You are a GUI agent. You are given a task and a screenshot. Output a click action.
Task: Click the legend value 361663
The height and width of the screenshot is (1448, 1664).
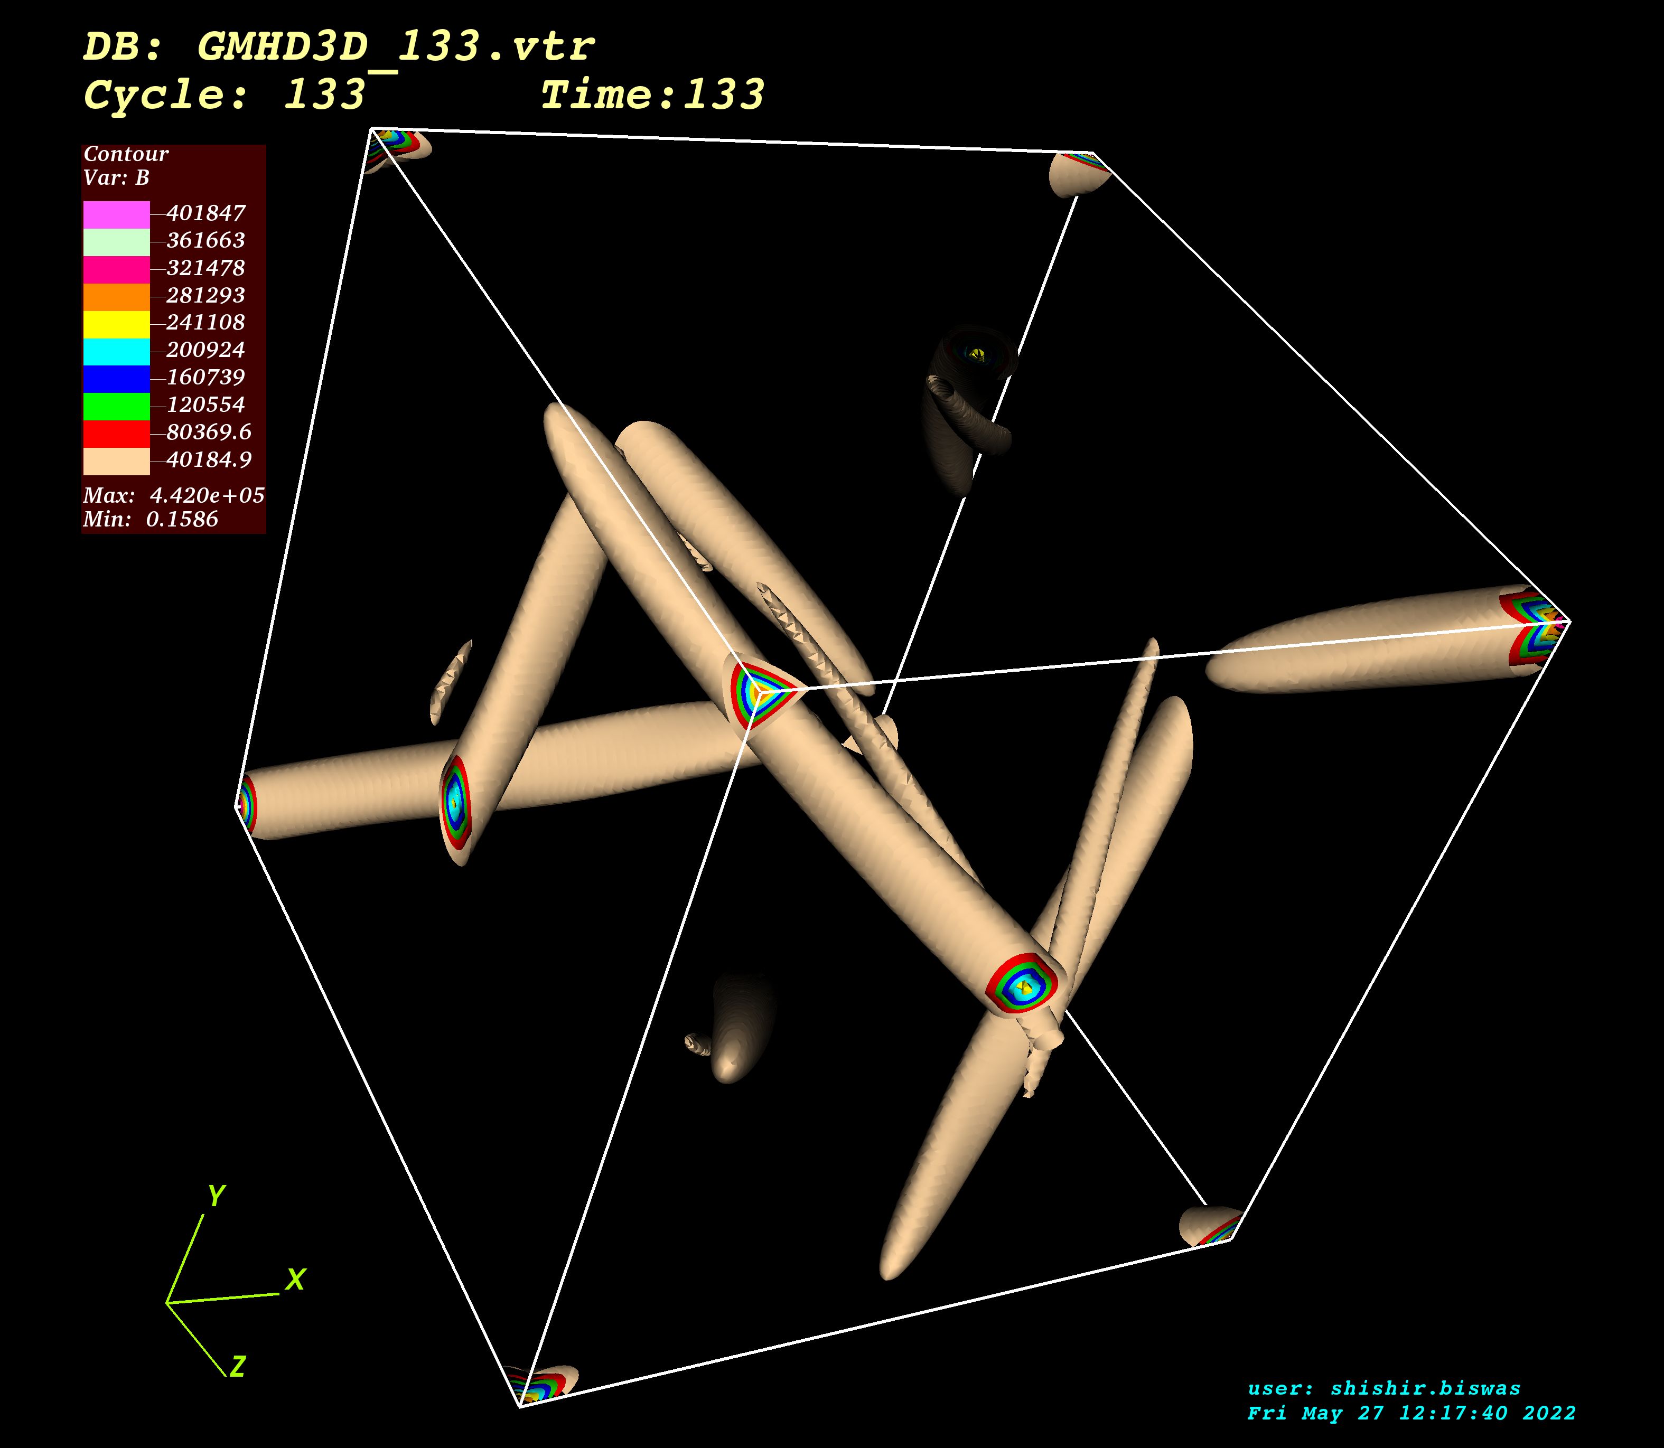(205, 241)
